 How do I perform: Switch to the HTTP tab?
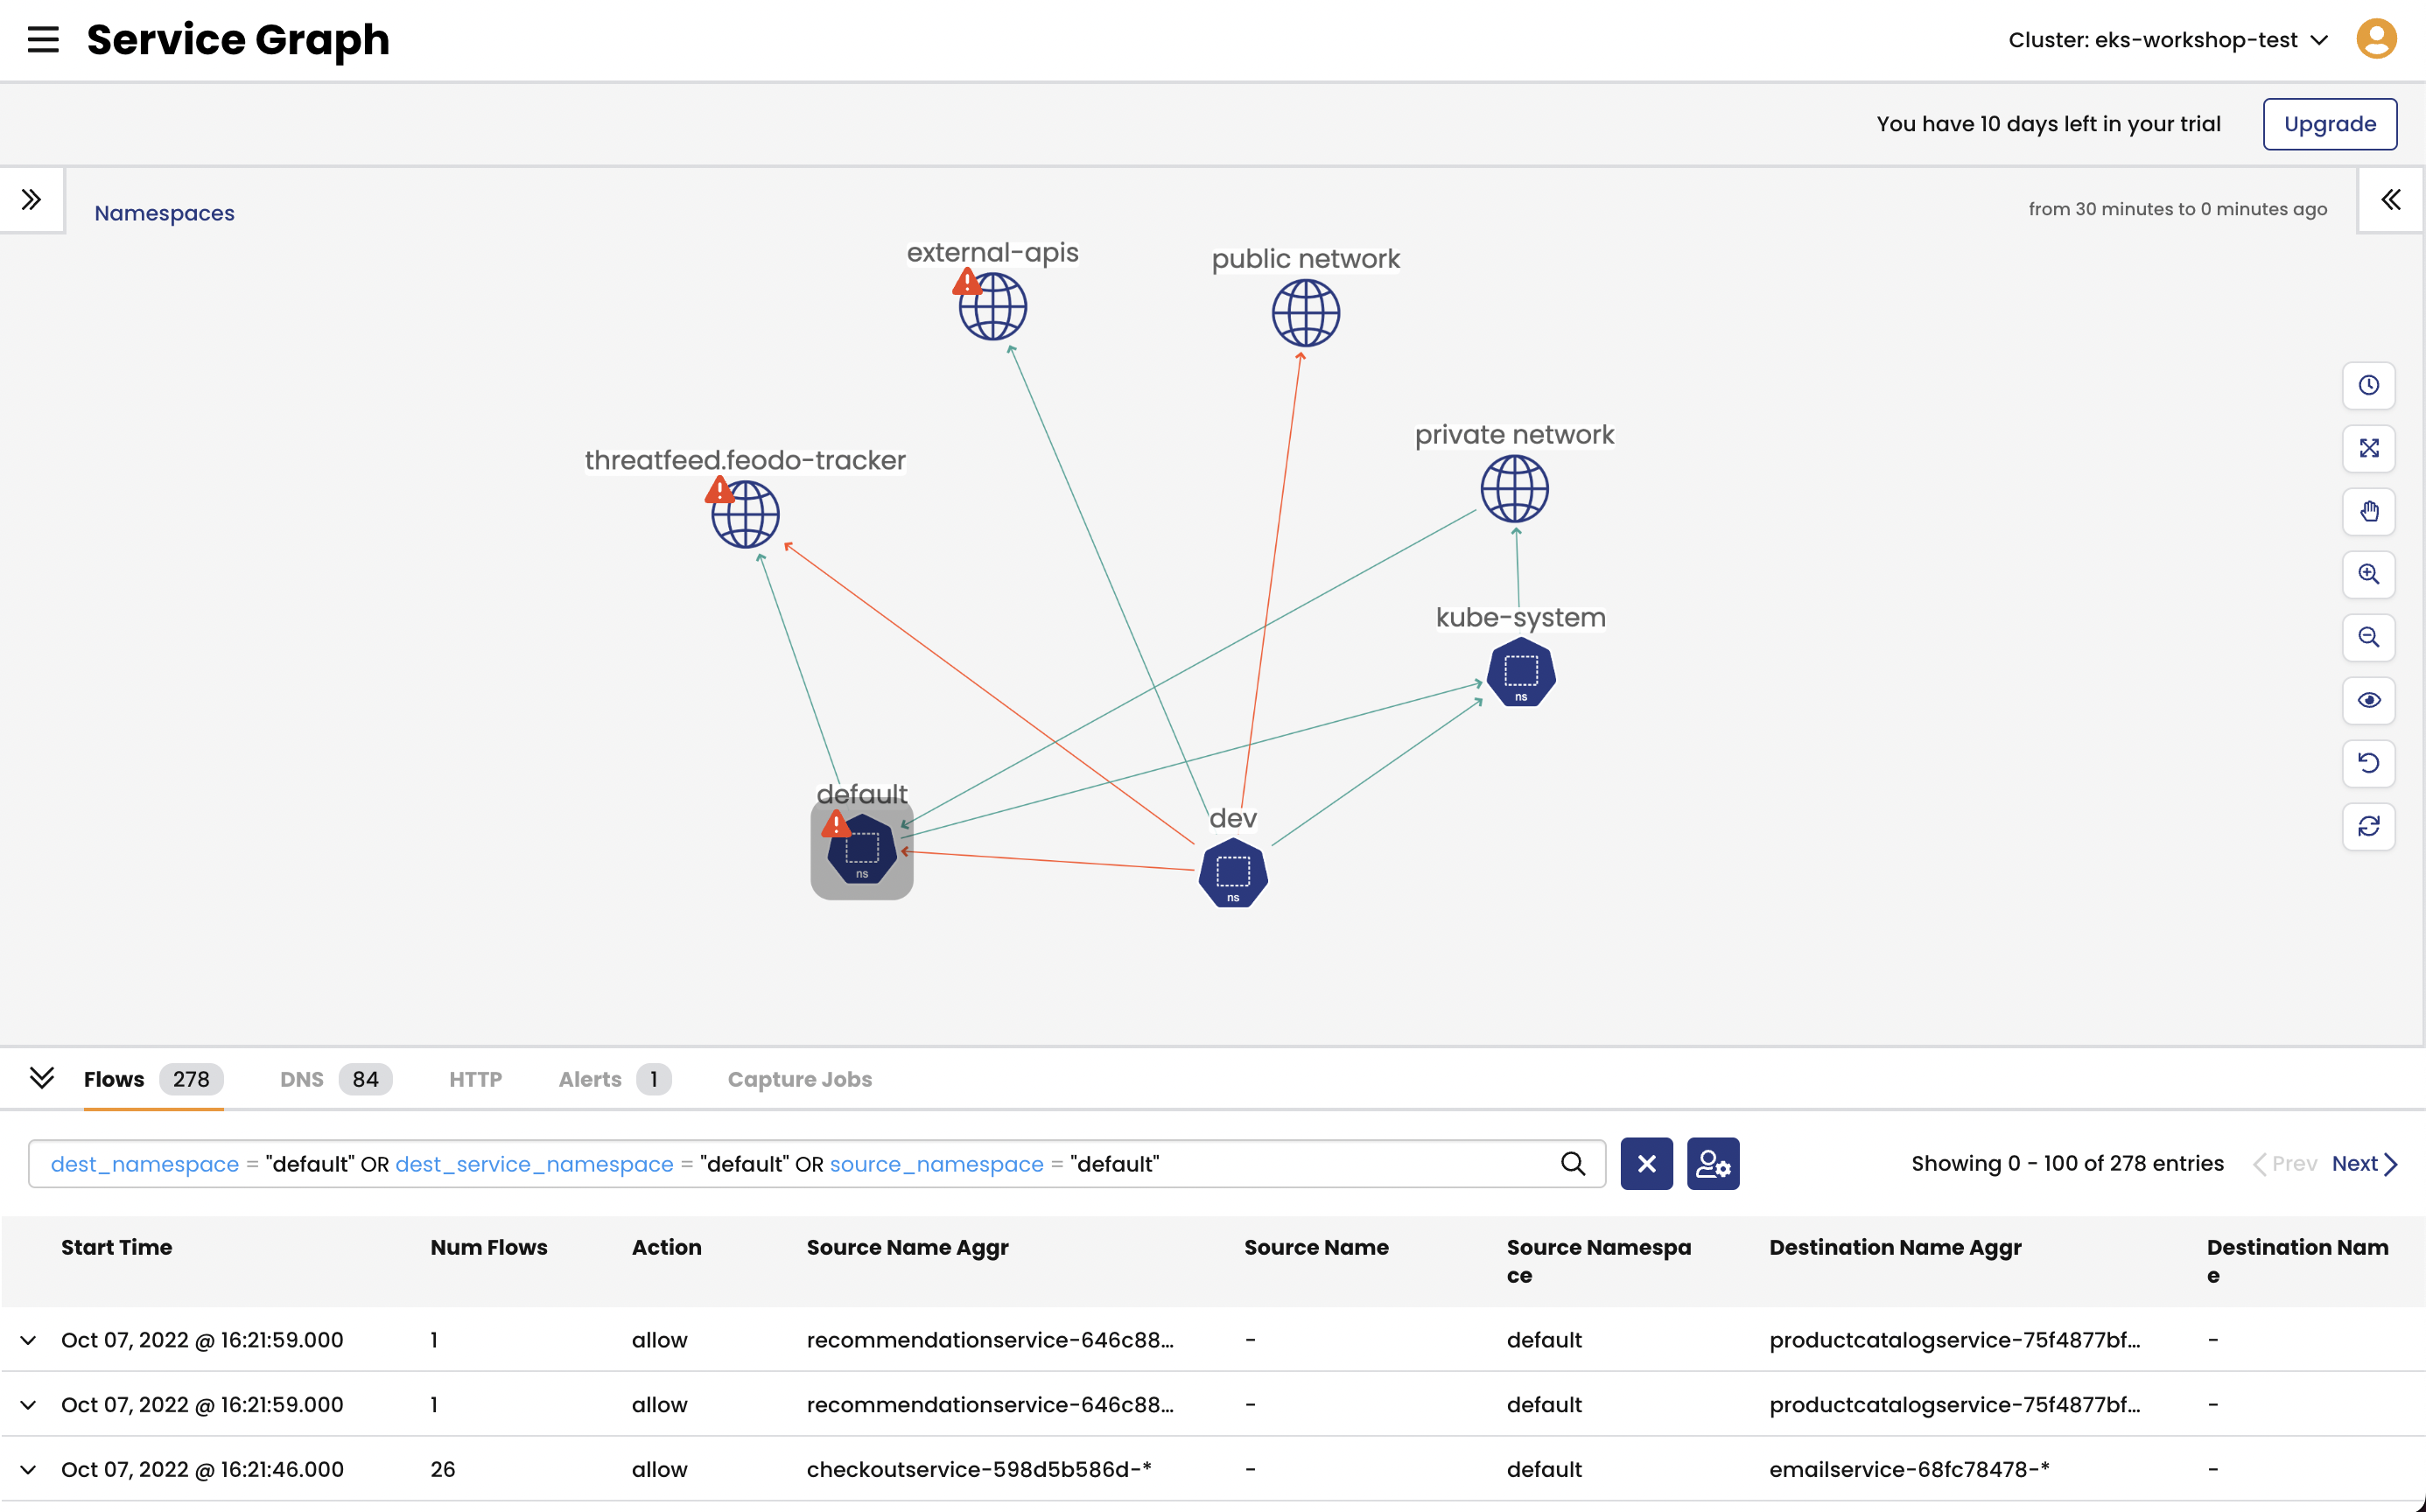click(475, 1079)
